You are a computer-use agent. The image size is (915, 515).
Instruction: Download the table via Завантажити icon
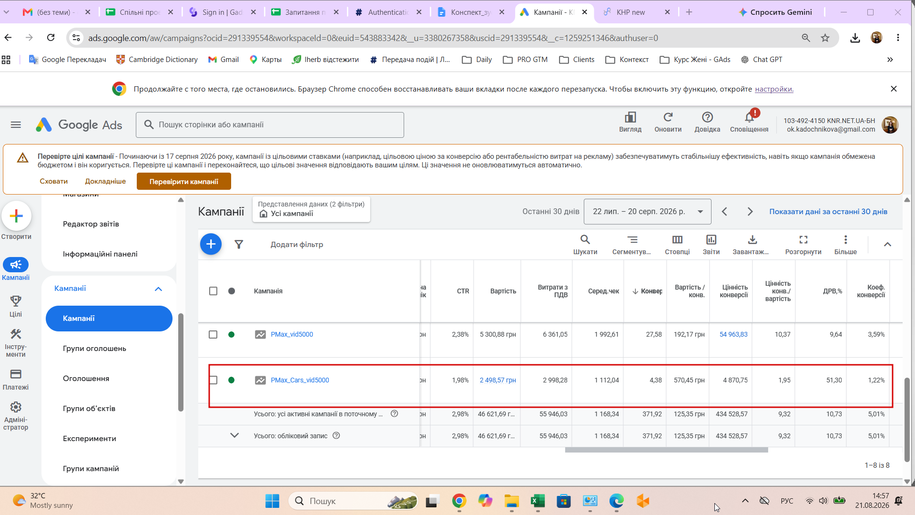(x=752, y=240)
